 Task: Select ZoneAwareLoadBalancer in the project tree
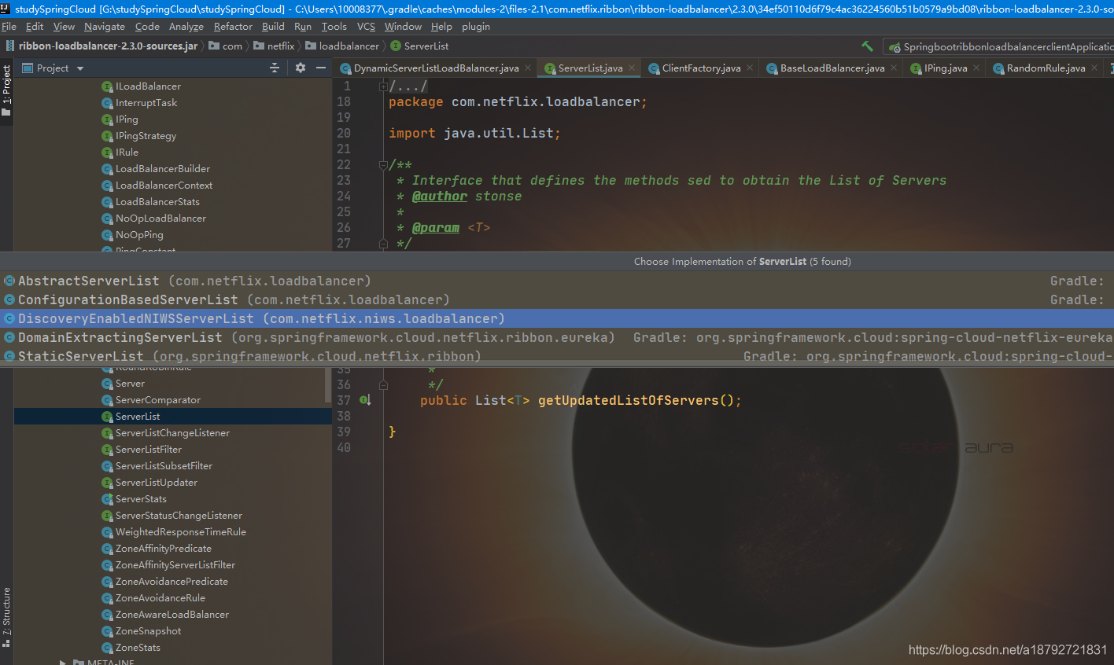(x=172, y=615)
